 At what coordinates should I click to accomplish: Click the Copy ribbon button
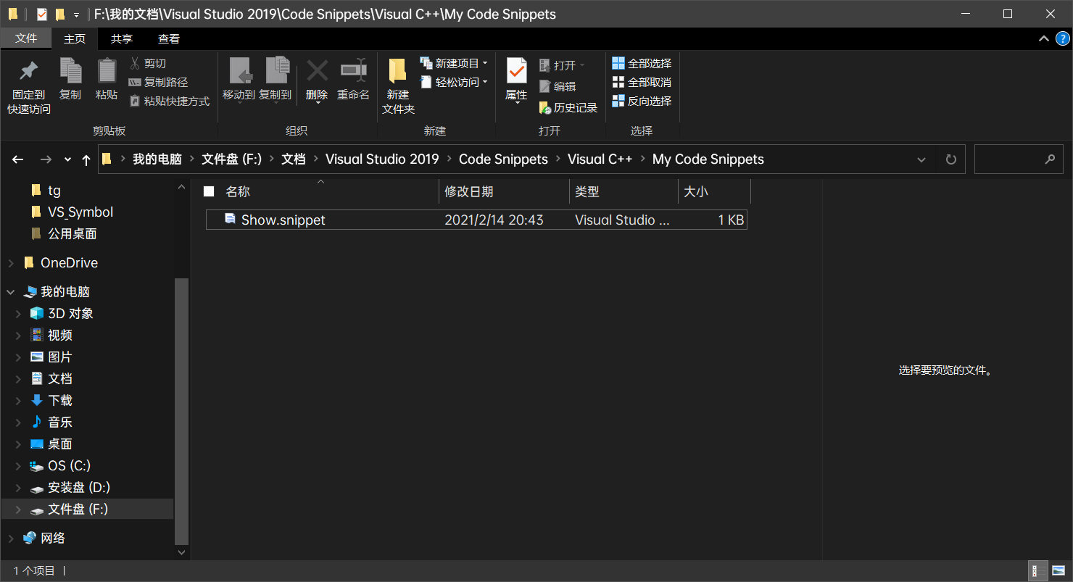[70, 80]
